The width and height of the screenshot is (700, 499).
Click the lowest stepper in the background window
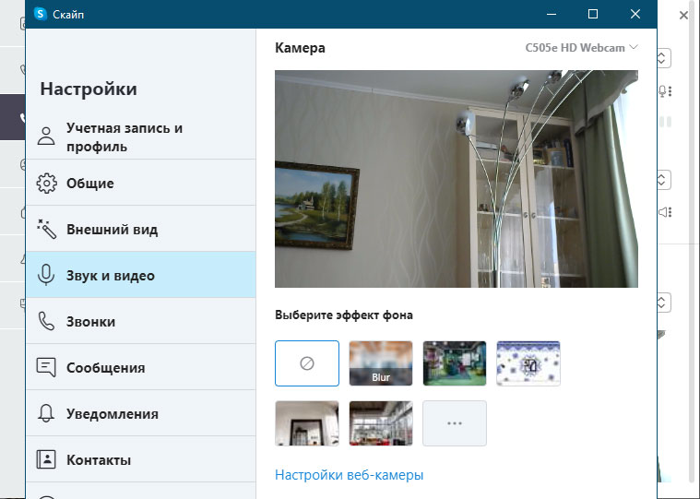[x=663, y=303]
